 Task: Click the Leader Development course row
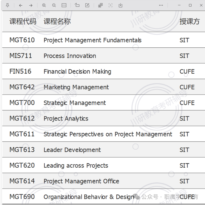[x=103, y=150]
